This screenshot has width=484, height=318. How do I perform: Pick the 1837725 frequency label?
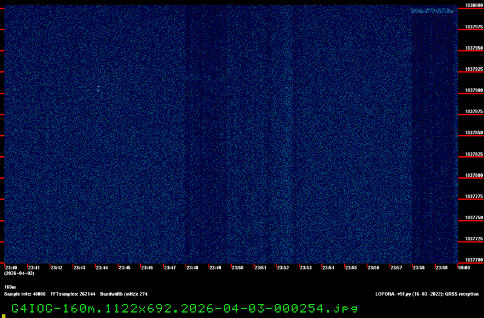click(474, 239)
